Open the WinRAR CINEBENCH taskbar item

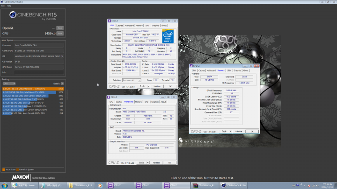pos(205,186)
